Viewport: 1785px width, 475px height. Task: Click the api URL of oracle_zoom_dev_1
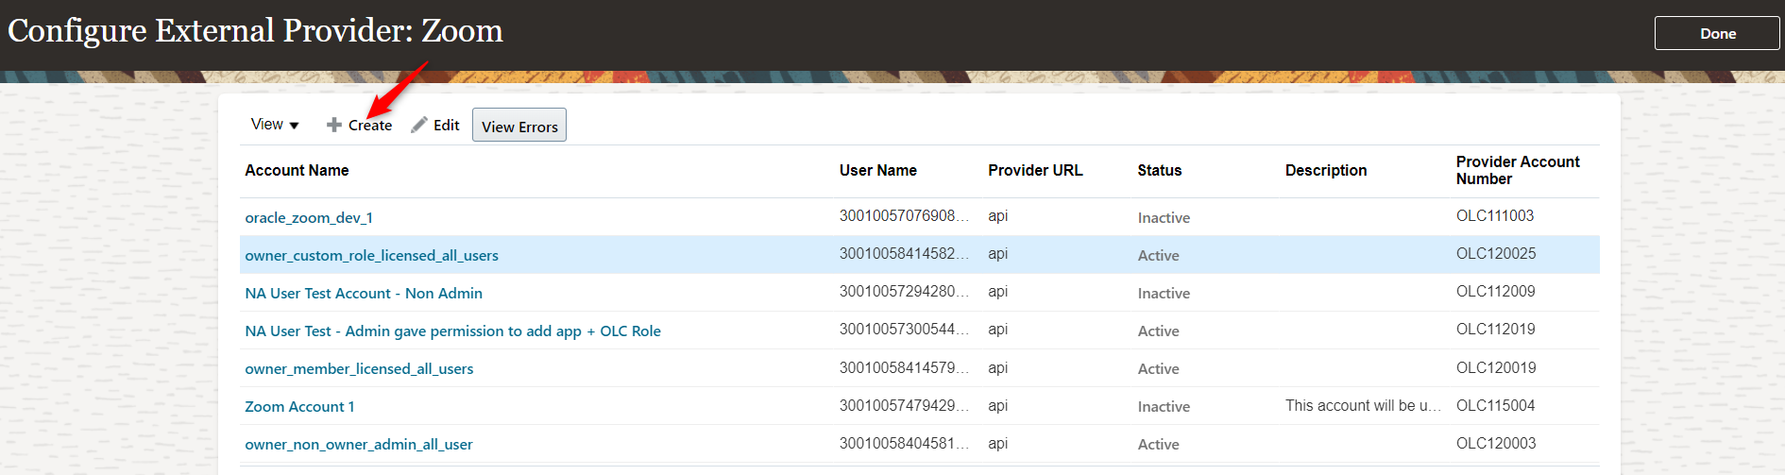[998, 216]
